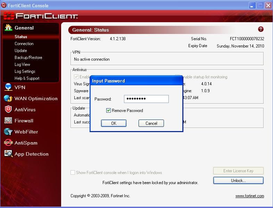This screenshot has width=273, height=208.
Task: Click the red help question mark icon
Action: 260,29
